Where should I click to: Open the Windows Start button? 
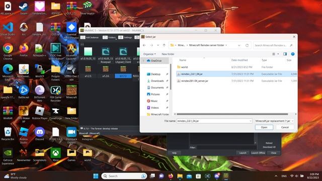tap(96, 176)
